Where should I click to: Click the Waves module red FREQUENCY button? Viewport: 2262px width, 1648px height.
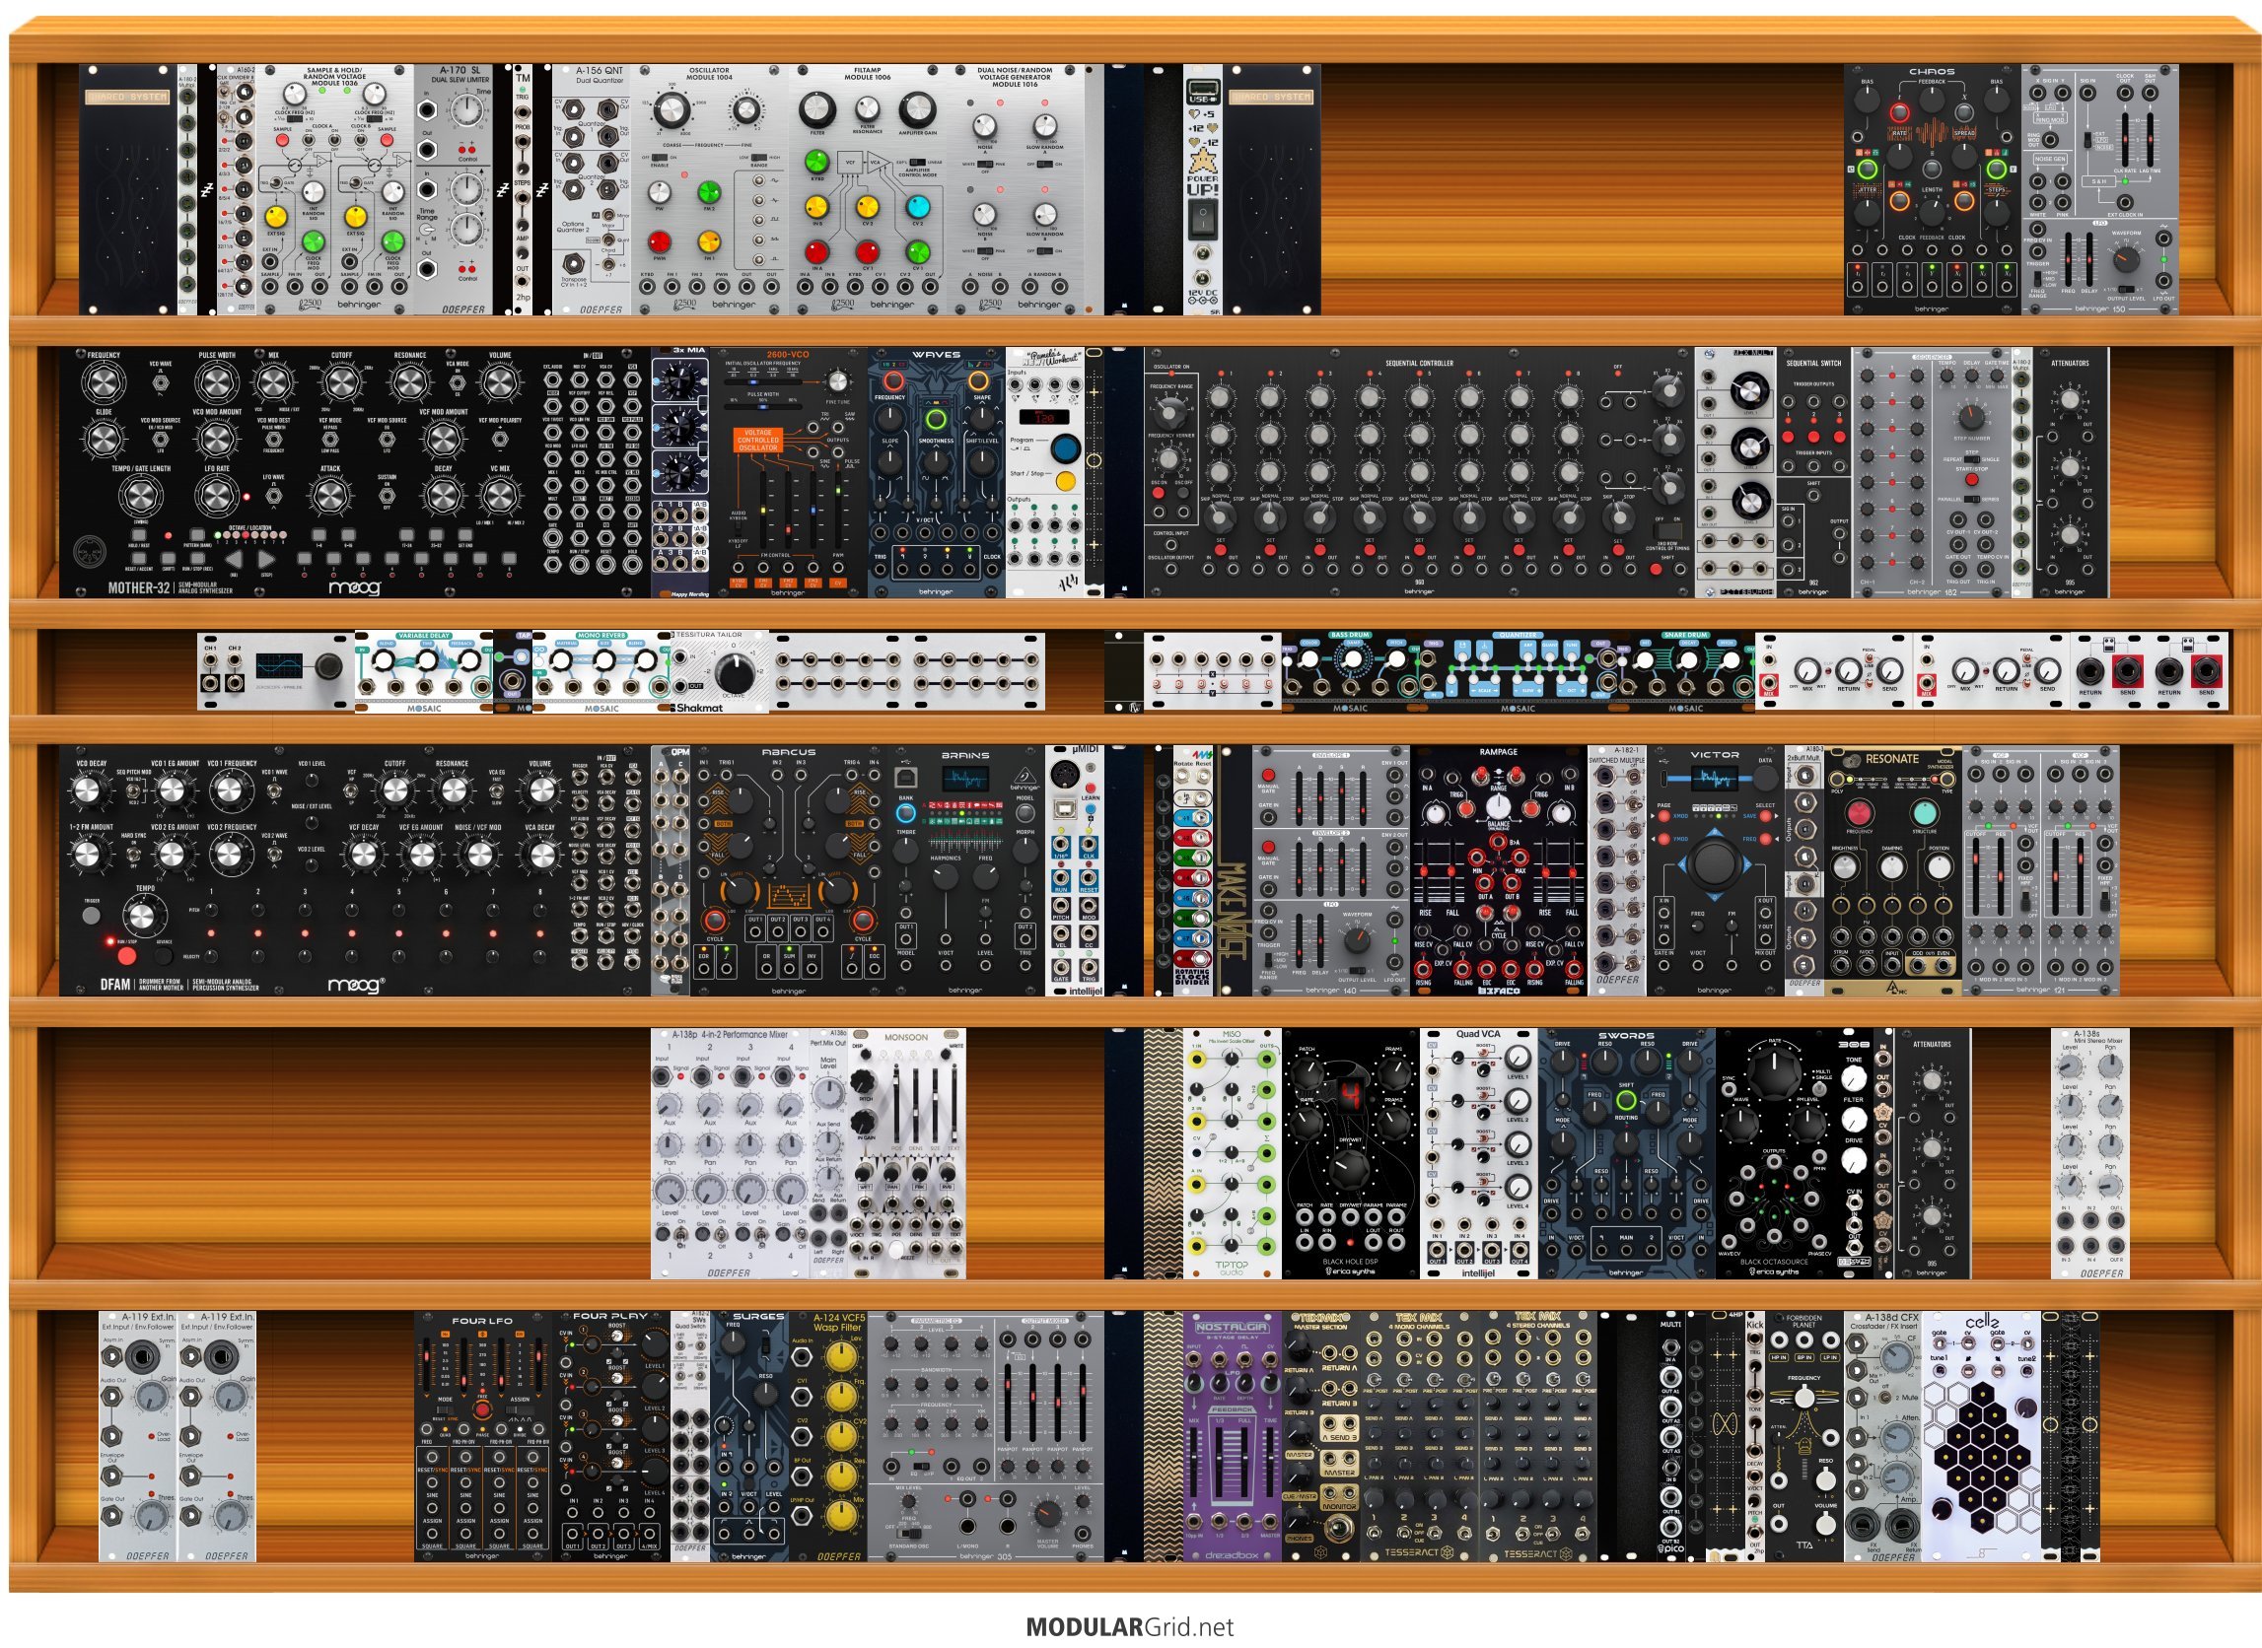click(893, 381)
